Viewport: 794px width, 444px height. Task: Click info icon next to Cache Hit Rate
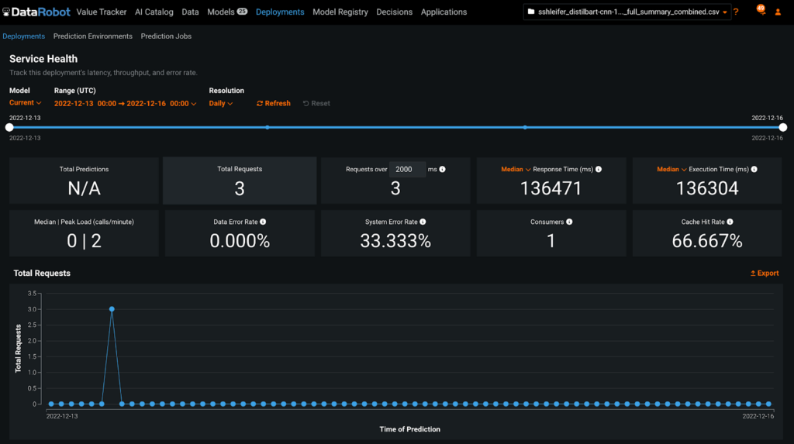pyautogui.click(x=730, y=222)
